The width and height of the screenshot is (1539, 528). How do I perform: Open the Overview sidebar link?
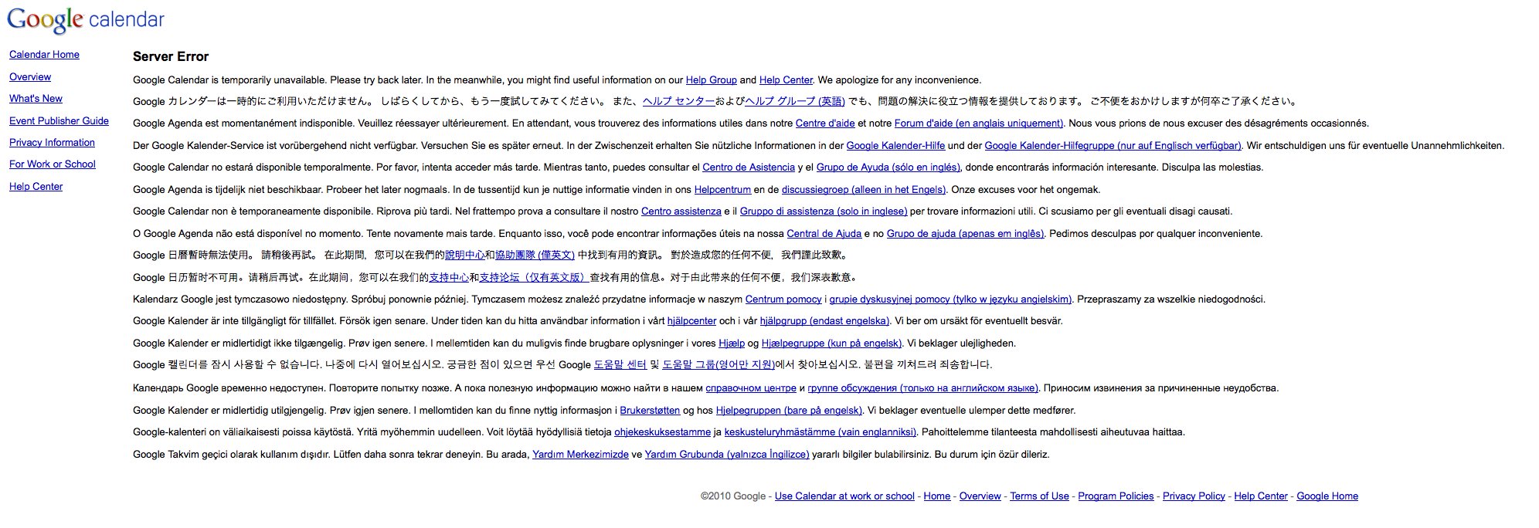click(x=30, y=77)
